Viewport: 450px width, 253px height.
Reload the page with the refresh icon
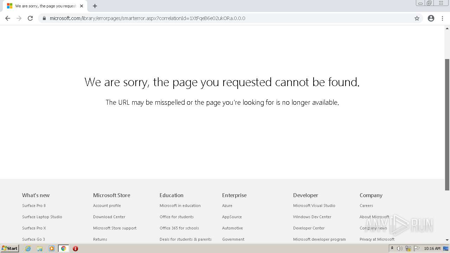pos(30,18)
